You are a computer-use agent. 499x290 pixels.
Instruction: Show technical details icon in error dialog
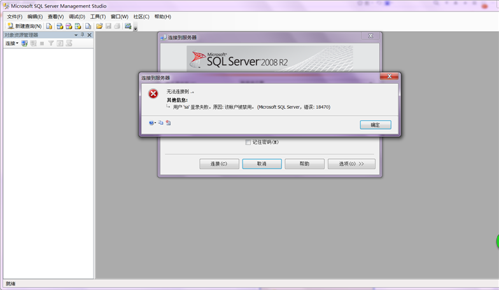(x=168, y=123)
